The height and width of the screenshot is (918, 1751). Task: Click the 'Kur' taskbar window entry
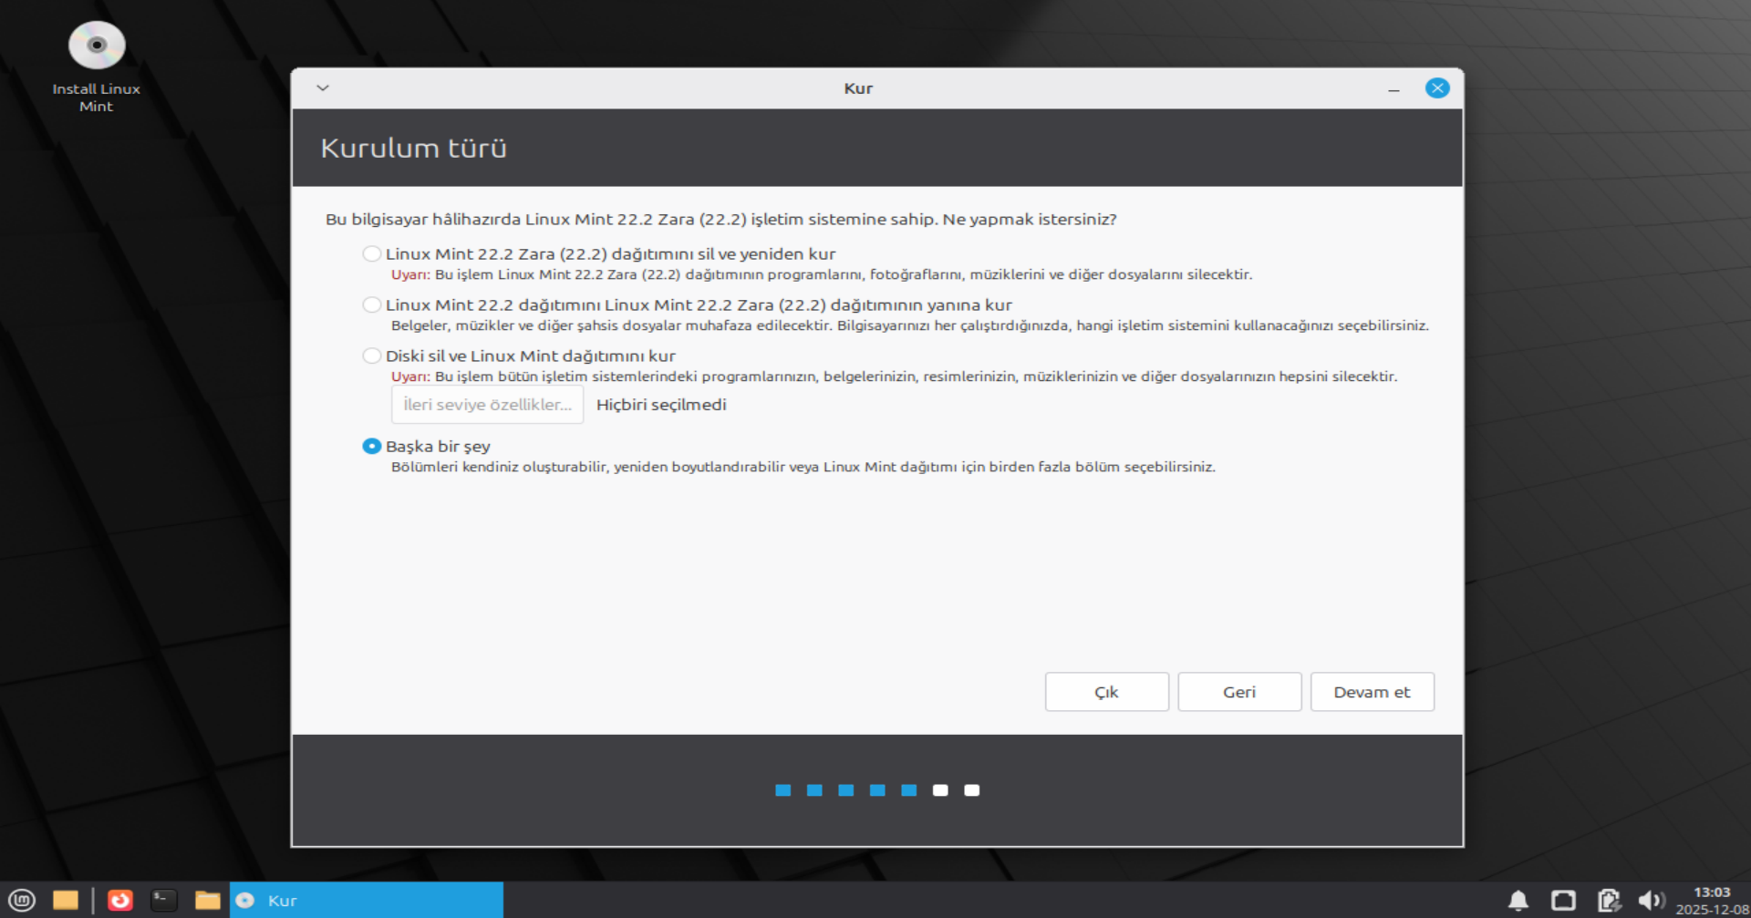point(367,901)
